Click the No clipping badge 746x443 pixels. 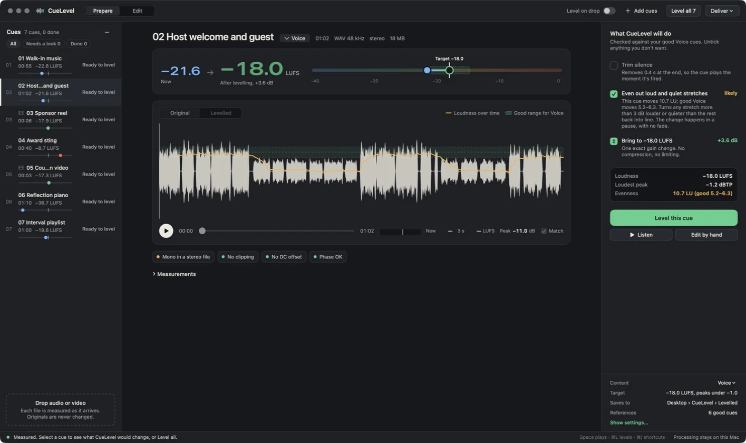point(238,257)
